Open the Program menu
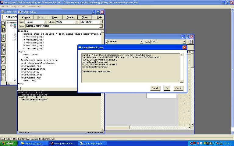The image size is (234, 146). click(15, 6)
